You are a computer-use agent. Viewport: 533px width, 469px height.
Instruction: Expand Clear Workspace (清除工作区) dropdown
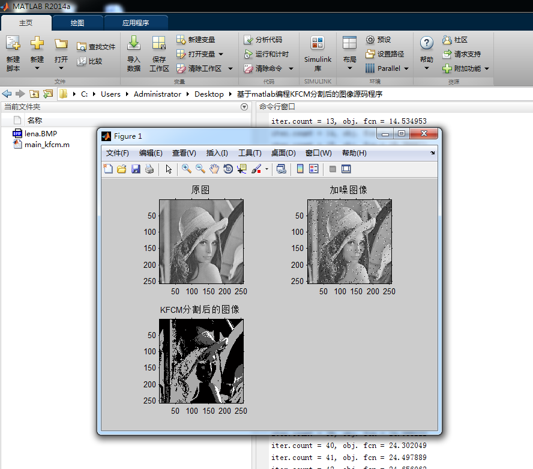click(230, 68)
